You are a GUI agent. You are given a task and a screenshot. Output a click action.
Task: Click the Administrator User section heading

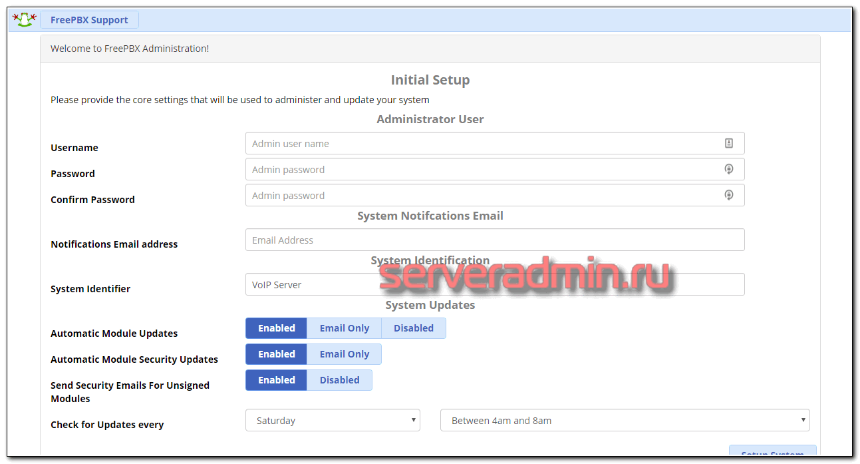pos(430,119)
